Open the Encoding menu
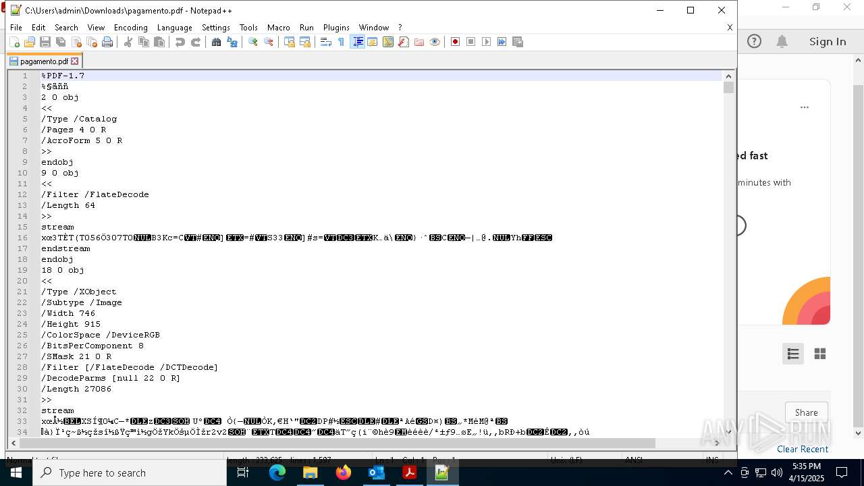The image size is (864, 486). [x=130, y=28]
